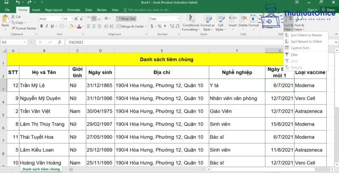
Task: Open the Format as Table dropdown
Action: coord(208,23)
